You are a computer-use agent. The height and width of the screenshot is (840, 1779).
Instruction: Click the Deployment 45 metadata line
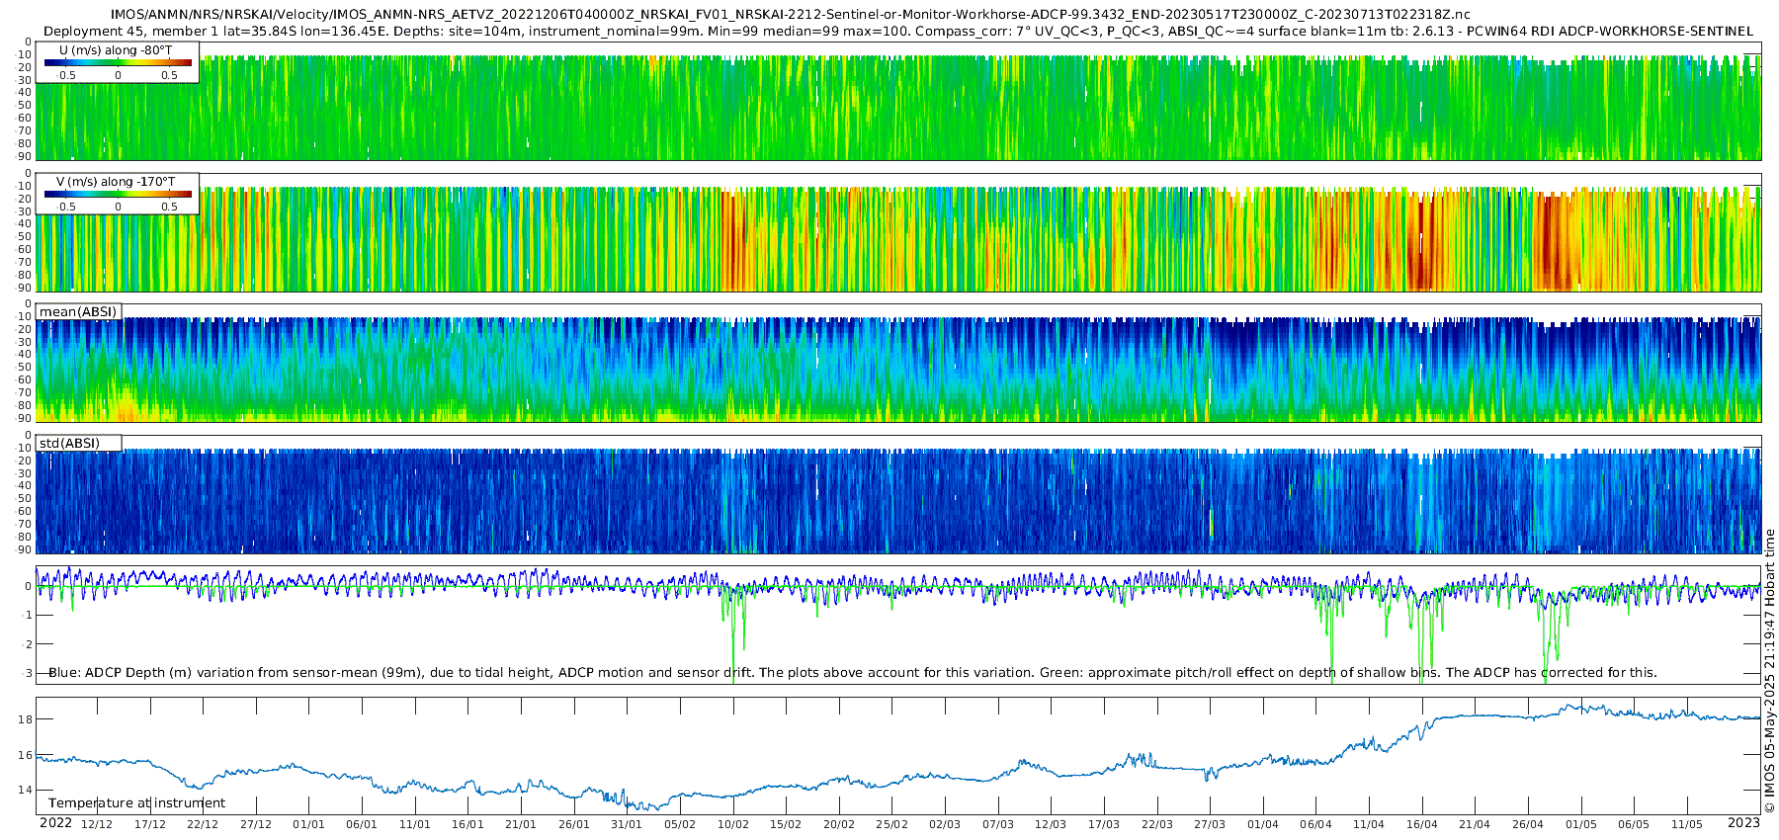[898, 31]
